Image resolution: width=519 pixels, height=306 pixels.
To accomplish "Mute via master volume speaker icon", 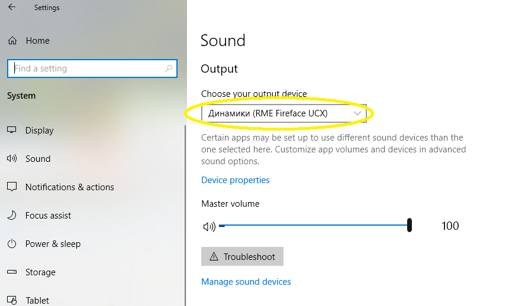I will pyautogui.click(x=209, y=226).
